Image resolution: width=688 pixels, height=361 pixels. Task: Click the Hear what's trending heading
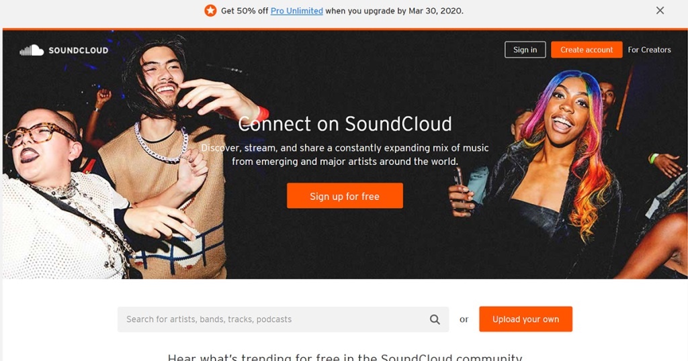[345, 356]
